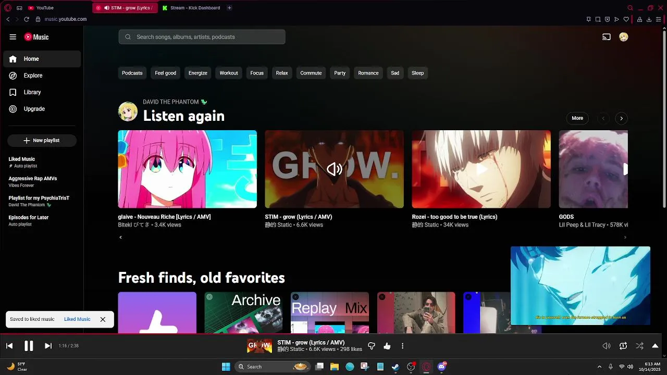Image resolution: width=667 pixels, height=375 pixels.
Task: Toggle repeat mode in the player bar
Action: click(623, 346)
